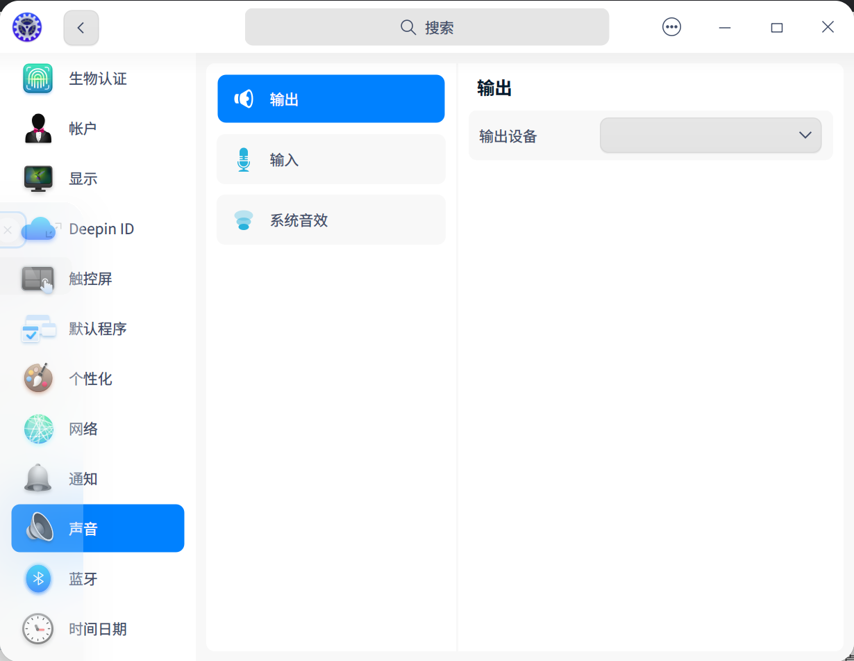
Task: Click the Network (网络) globe icon
Action: 37,429
